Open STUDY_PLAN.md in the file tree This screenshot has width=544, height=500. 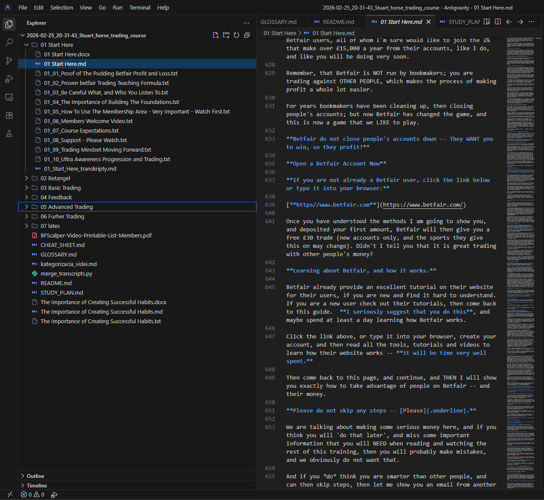[x=62, y=292]
